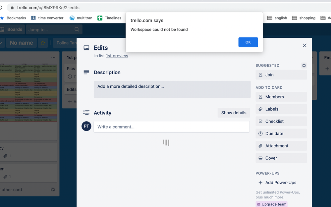The image size is (331, 207).
Task: Open the Polina workspace button
Action: [65, 43]
